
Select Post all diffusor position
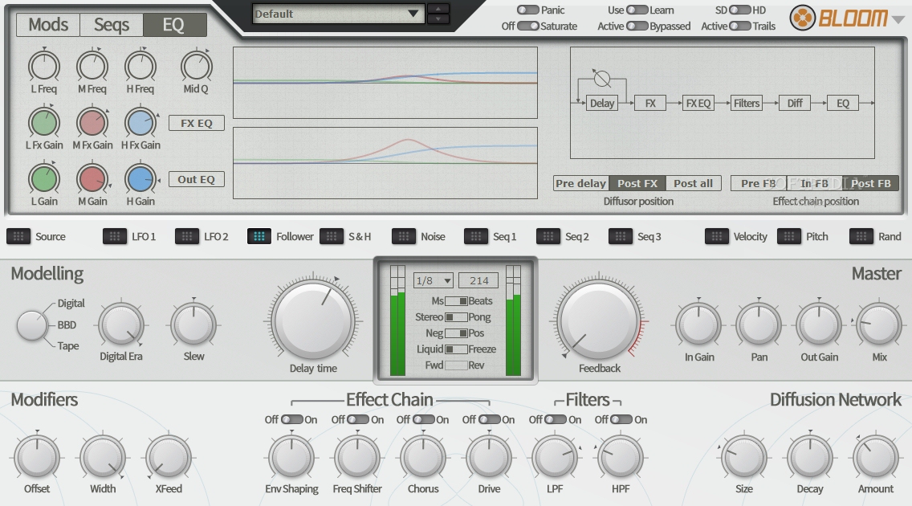694,183
